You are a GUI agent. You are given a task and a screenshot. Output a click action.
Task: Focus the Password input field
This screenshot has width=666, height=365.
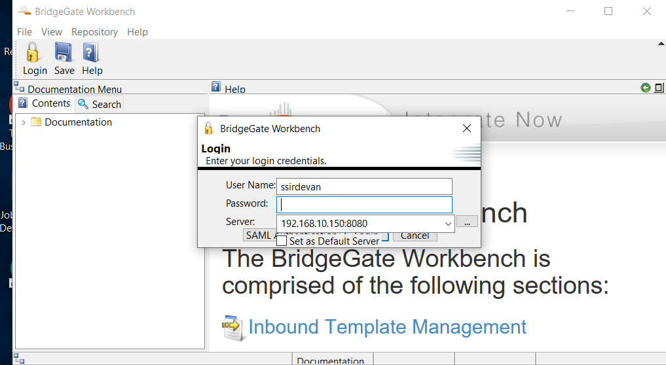tap(364, 205)
